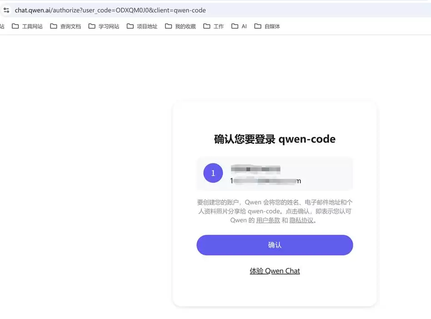
Task: Open the 用户条款 terms link
Action: (x=268, y=220)
